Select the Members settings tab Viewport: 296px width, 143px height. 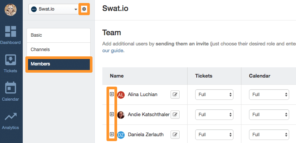point(59,64)
